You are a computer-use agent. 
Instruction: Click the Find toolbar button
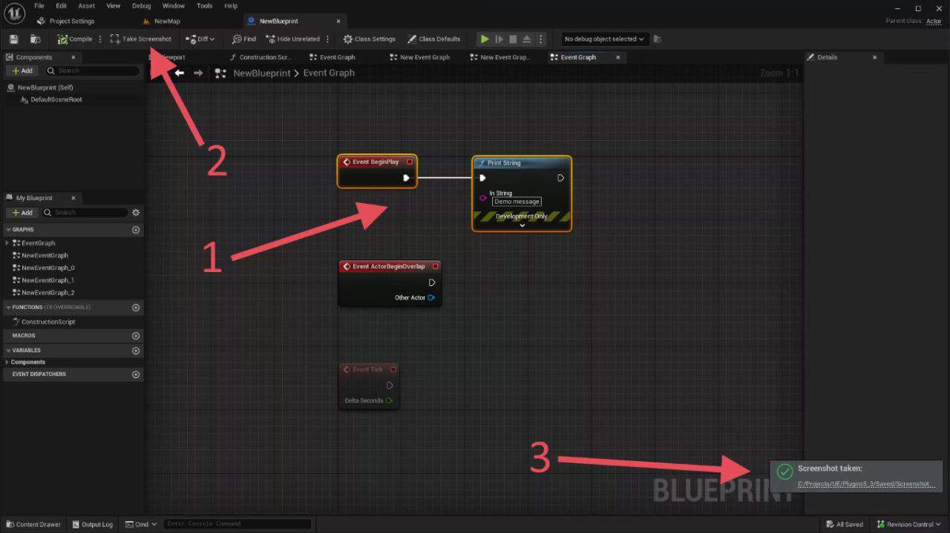pos(244,39)
